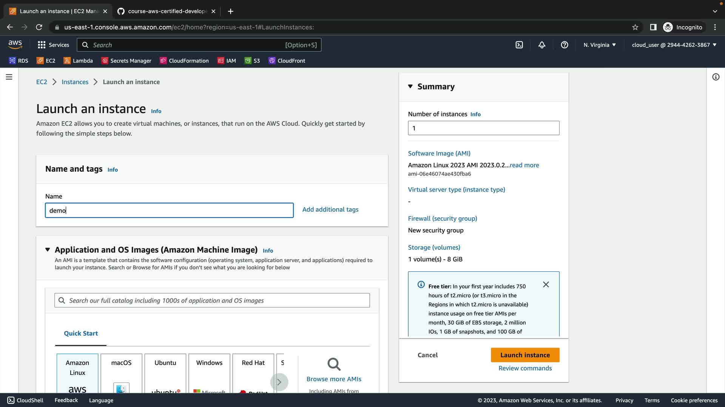Open the Lambda bookmark shortcut

[78, 61]
